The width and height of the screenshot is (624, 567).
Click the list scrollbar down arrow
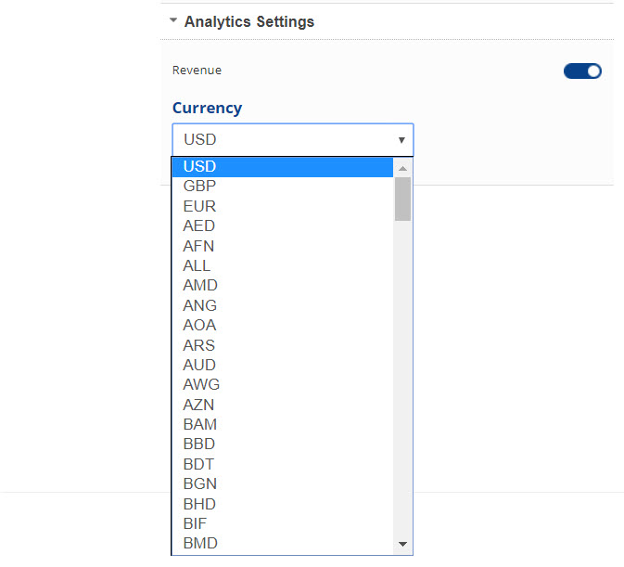point(402,544)
